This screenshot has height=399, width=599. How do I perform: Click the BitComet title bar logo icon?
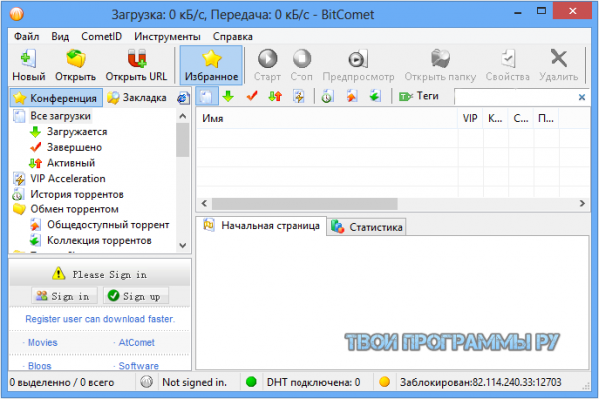click(17, 14)
